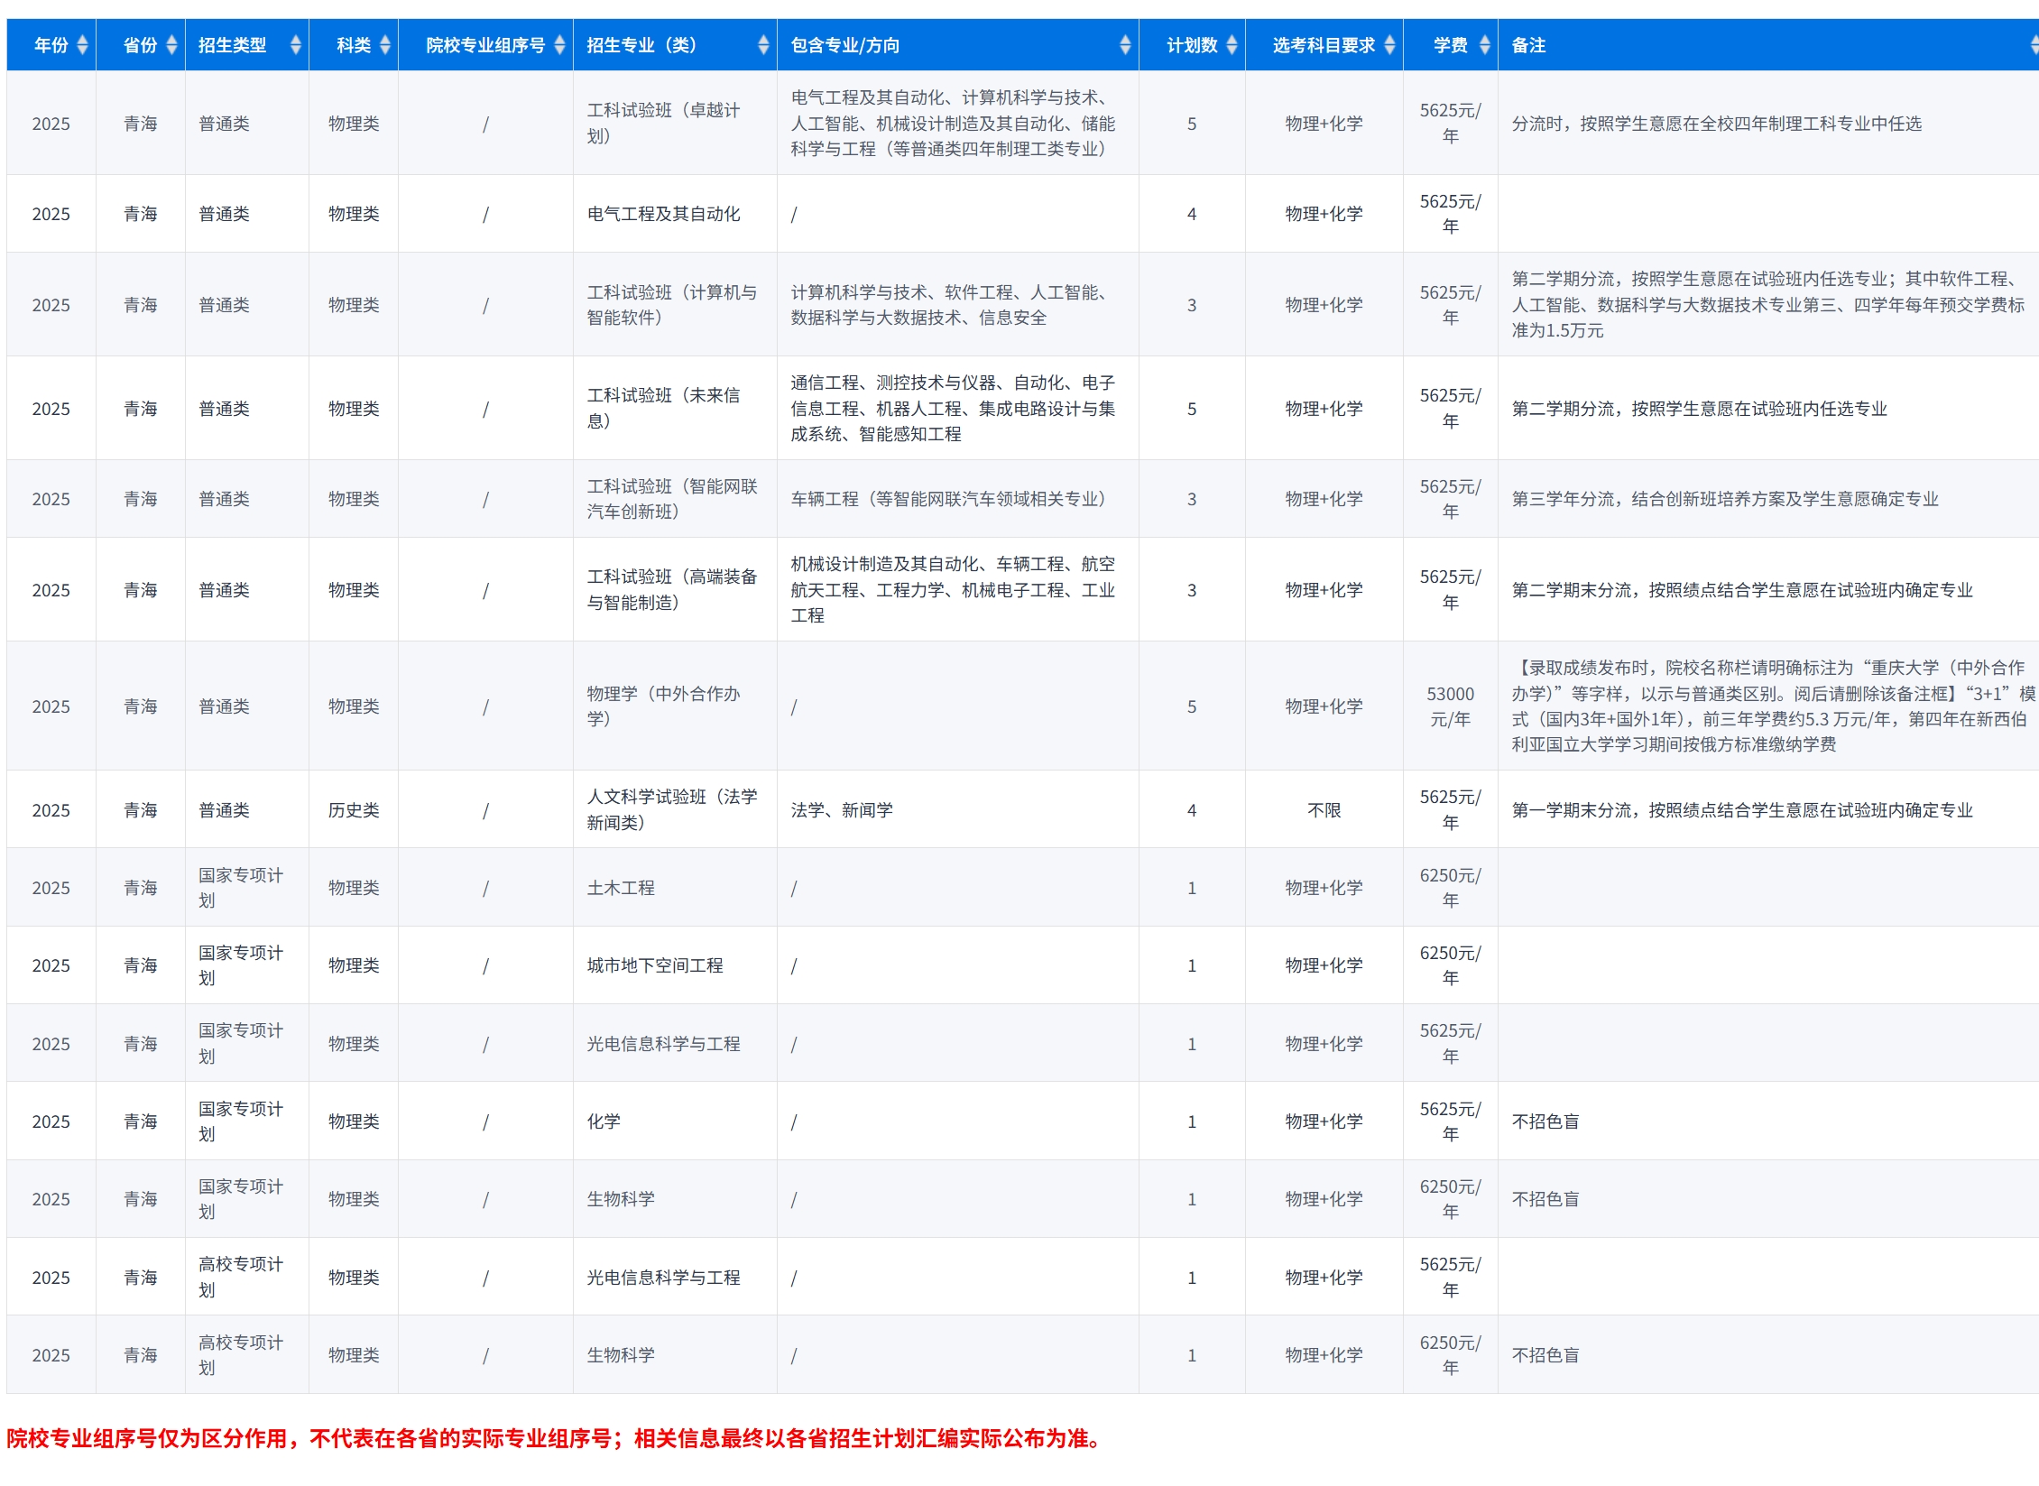The width and height of the screenshot is (2039, 1486).
Task: Click the 物理学(中外合作办学) major cell
Action: (663, 706)
